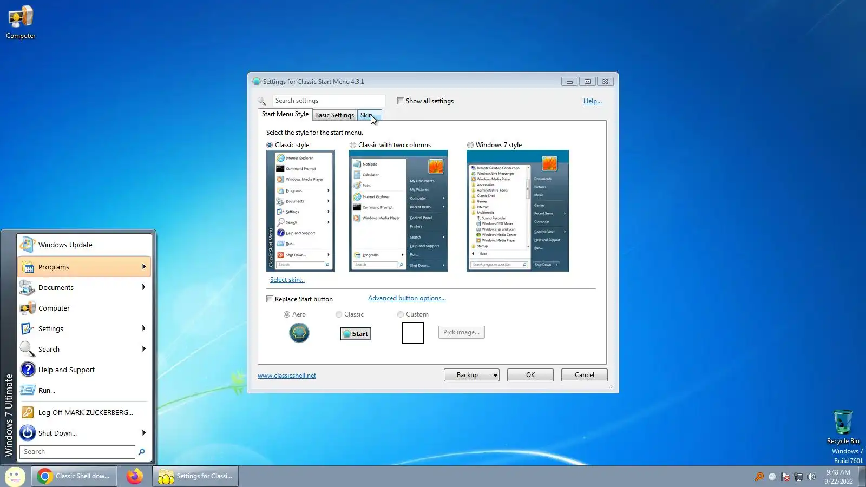This screenshot has height=487, width=866.
Task: Click the "Select the style for the start menu." text
Action: [x=314, y=133]
